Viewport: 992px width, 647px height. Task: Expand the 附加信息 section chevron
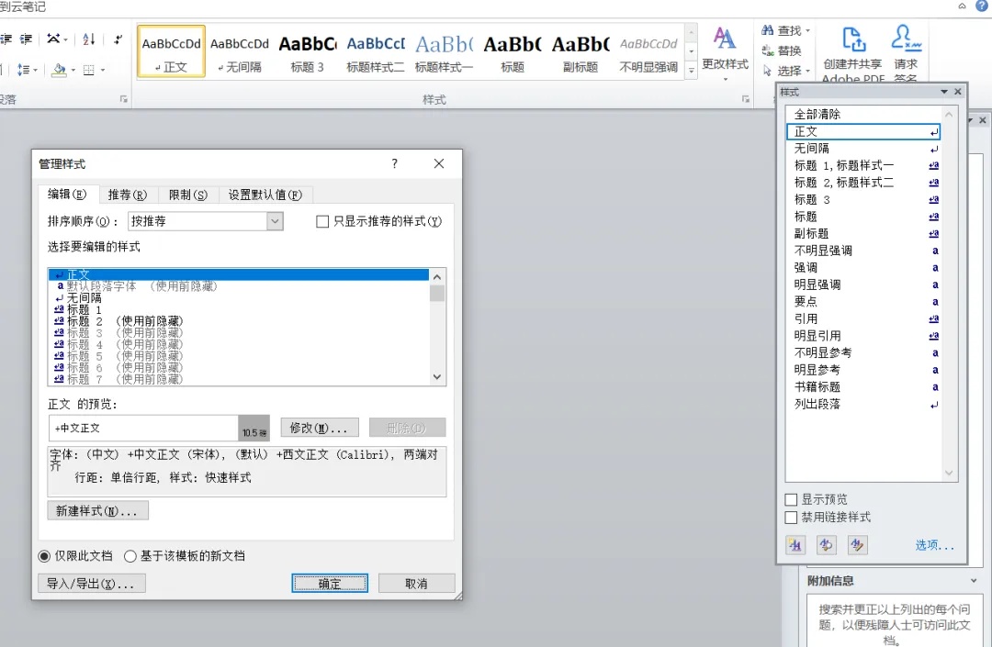pyautogui.click(x=974, y=581)
